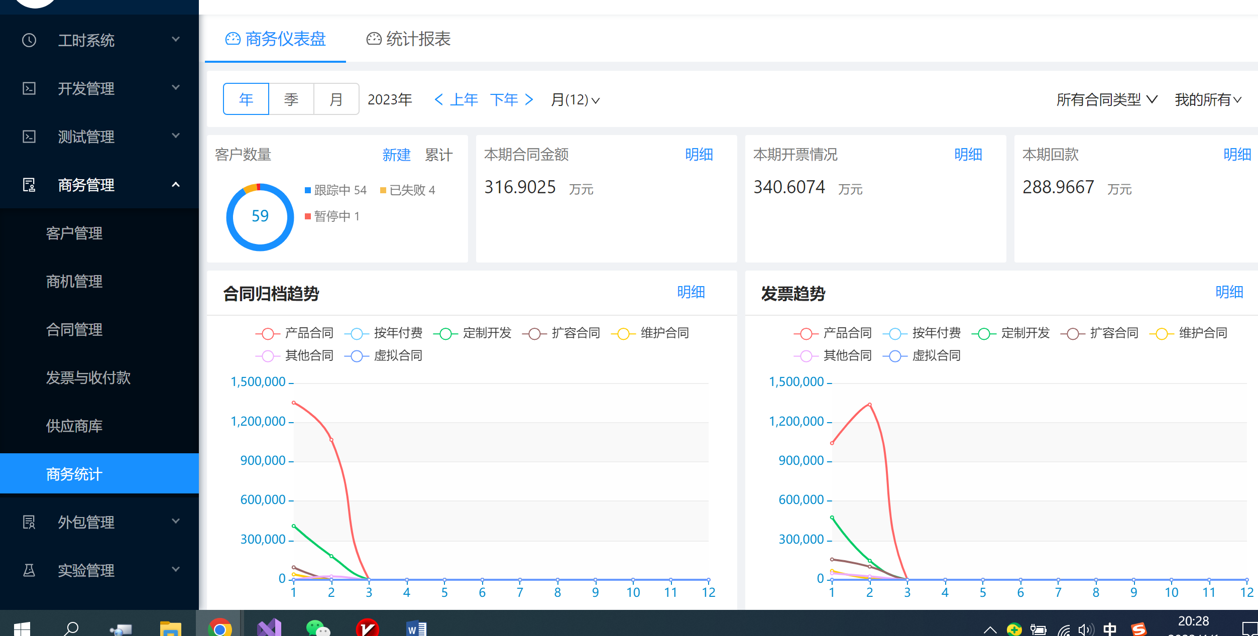Open 明细 for 本期开票情况

[968, 155]
